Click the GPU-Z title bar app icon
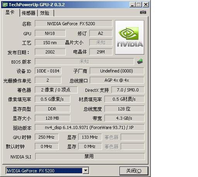 [5, 5]
